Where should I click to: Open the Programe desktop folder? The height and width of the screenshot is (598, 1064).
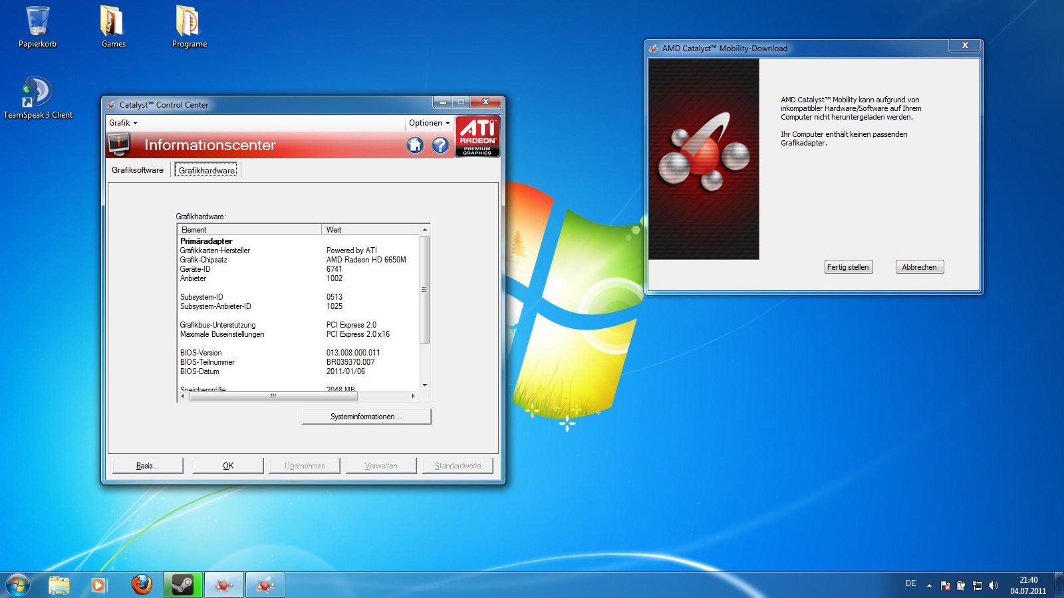190,27
